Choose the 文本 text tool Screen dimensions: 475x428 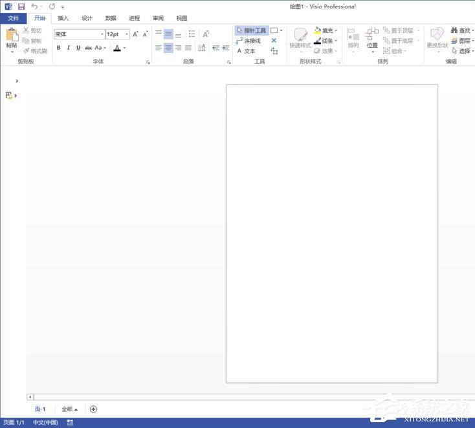pos(246,51)
